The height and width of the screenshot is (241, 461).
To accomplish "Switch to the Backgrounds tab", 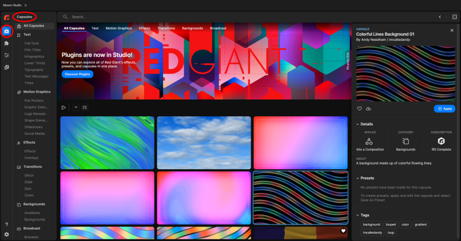I will (192, 28).
